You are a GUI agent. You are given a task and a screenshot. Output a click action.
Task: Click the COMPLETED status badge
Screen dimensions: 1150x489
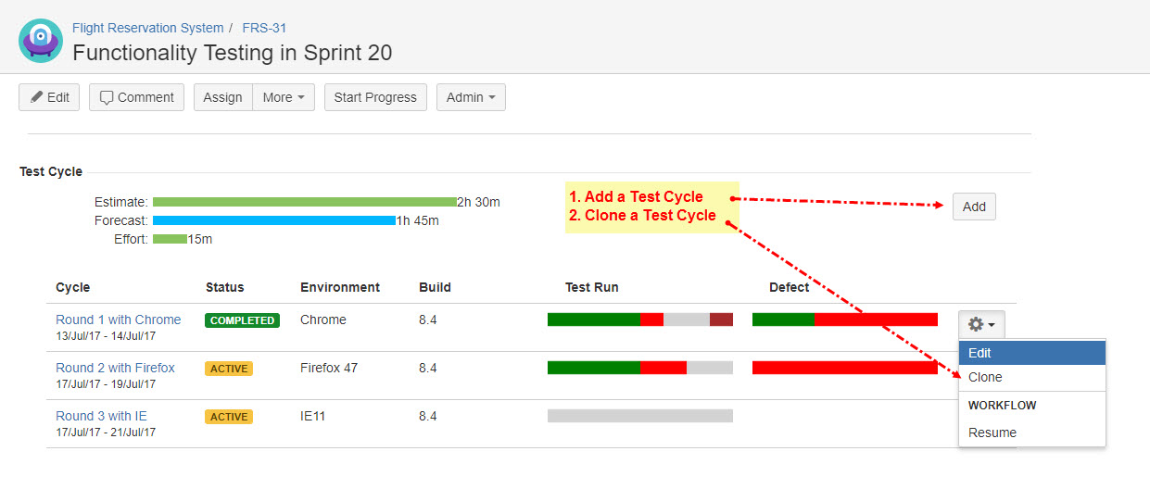243,320
